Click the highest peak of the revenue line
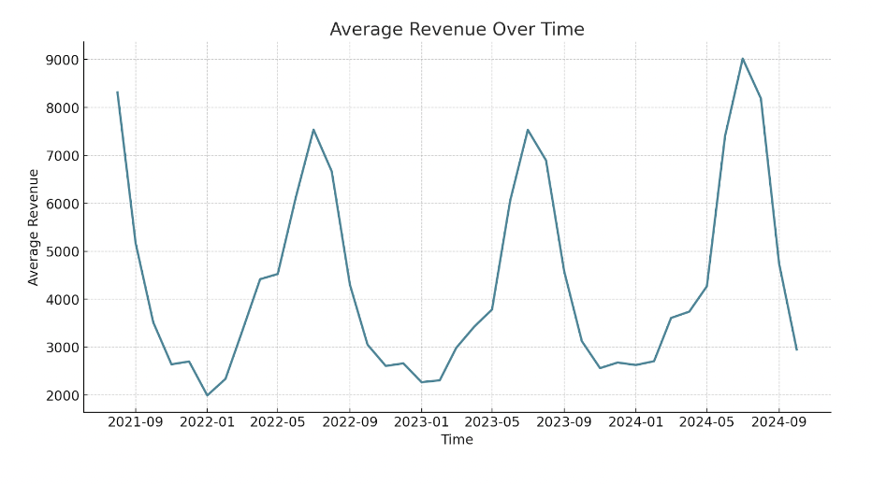Viewport: 872px width, 484px height. tap(743, 59)
